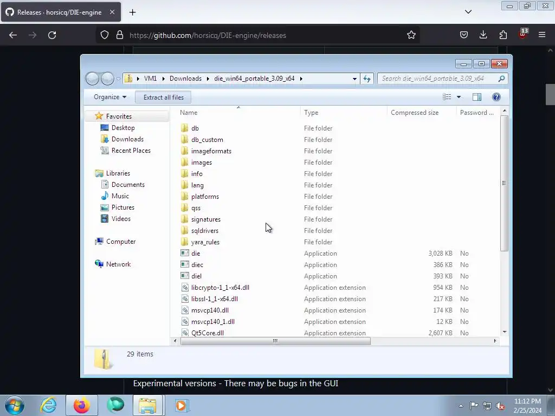Show the preview pane
555x416 pixels.
[477, 97]
